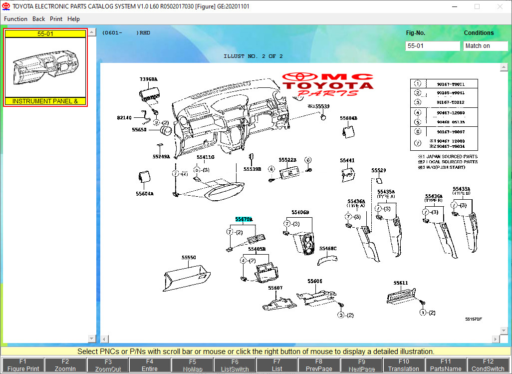Select part number 90167-T0011 in legend

coord(451,84)
